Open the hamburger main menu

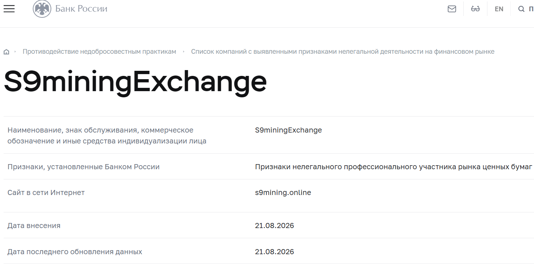tap(9, 9)
